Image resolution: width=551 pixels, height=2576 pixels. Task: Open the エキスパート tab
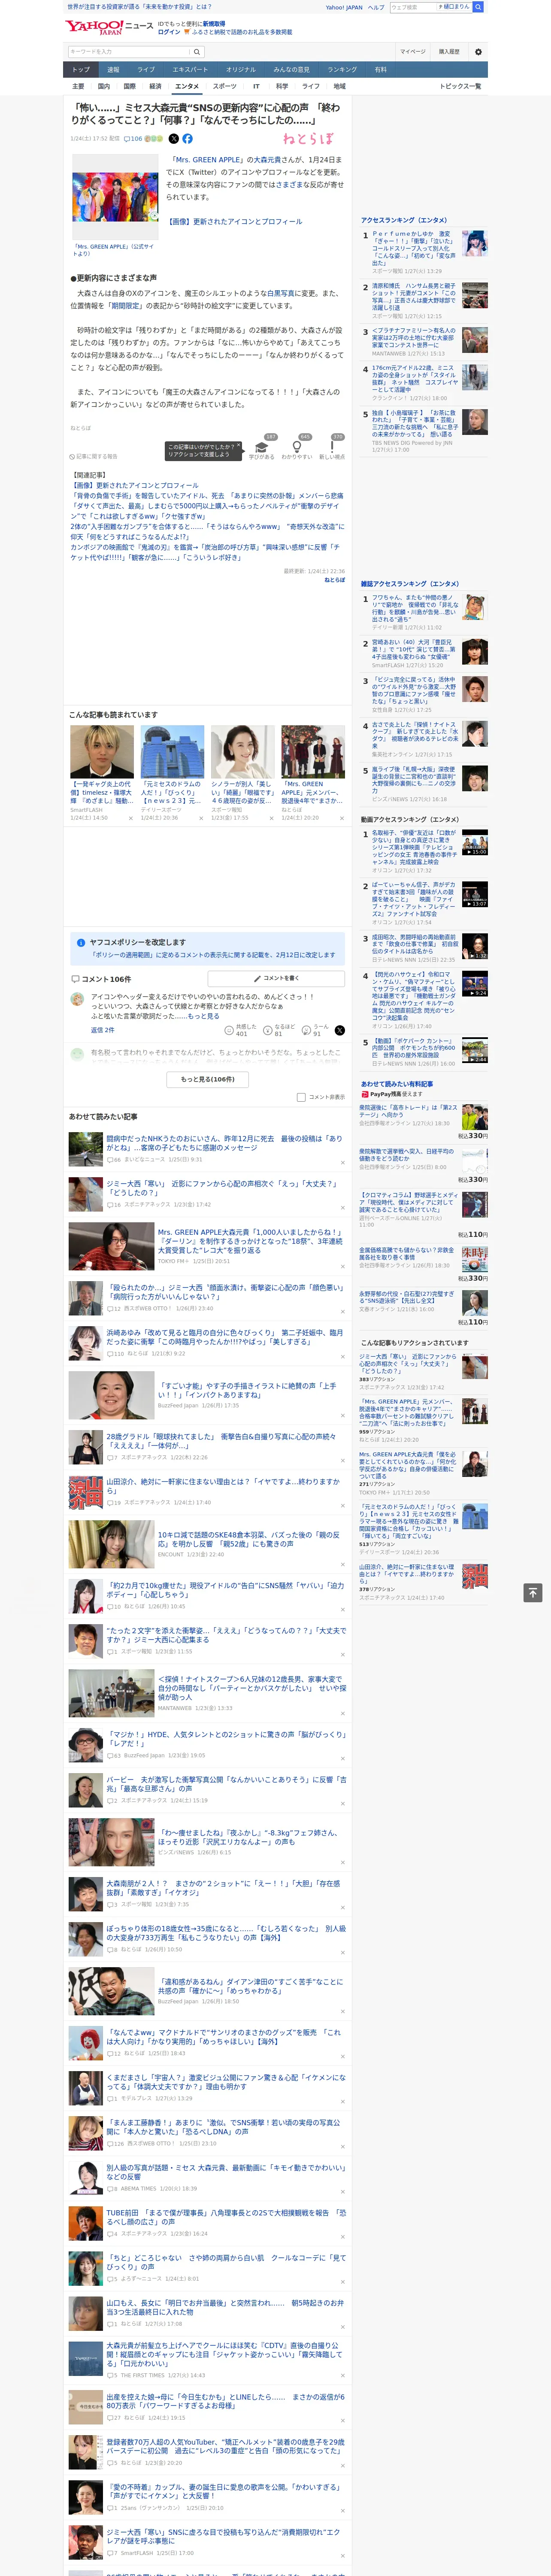(x=190, y=70)
